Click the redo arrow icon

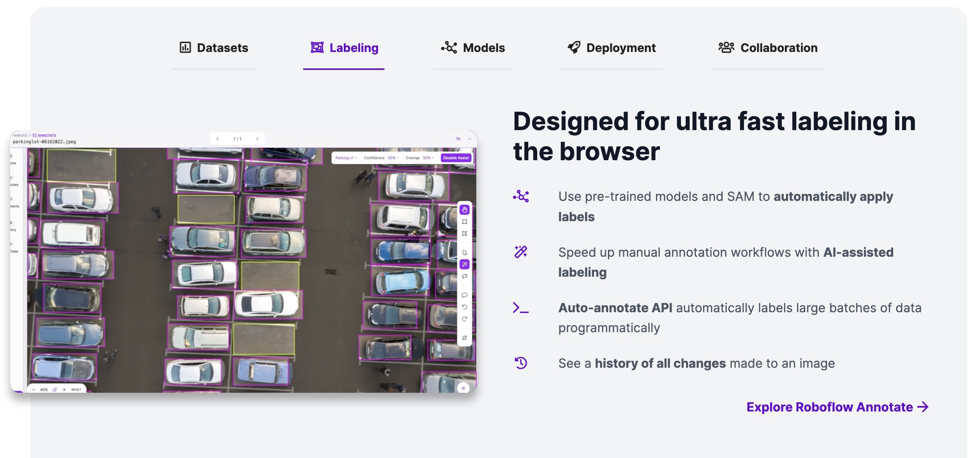[464, 319]
